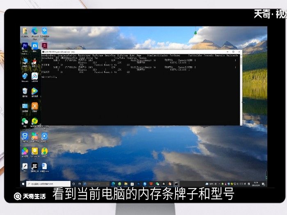
Task: Open WeChat from the taskbar
Action: [x=157, y=184]
